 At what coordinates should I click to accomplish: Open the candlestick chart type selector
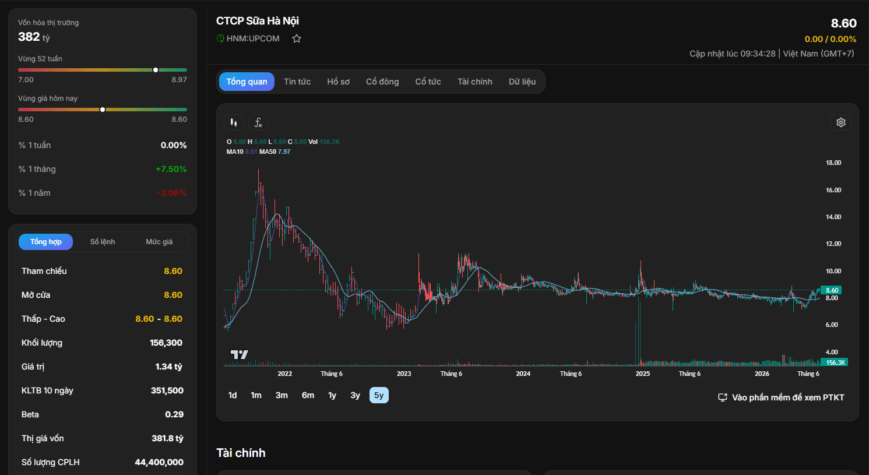(234, 122)
